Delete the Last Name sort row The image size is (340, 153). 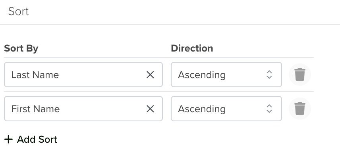[x=300, y=75]
